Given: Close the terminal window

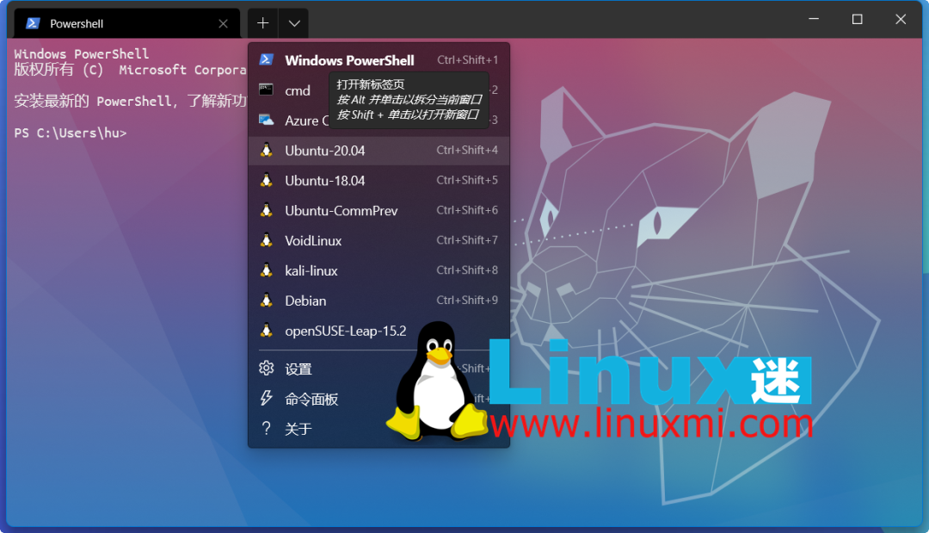Looking at the screenshot, I should pos(901,20).
